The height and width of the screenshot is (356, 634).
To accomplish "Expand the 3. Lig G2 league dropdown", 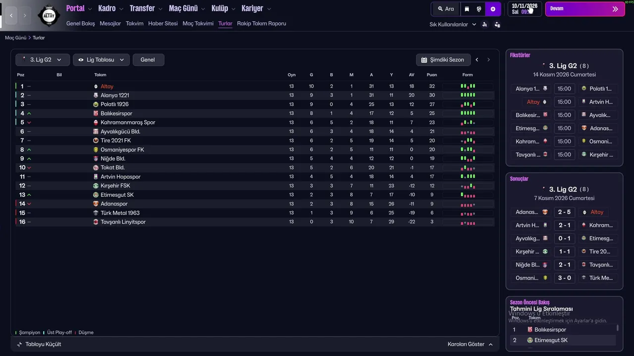I will [x=42, y=60].
